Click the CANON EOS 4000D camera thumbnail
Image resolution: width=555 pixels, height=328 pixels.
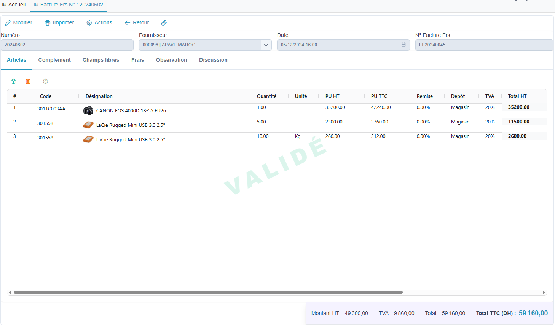[x=88, y=110]
